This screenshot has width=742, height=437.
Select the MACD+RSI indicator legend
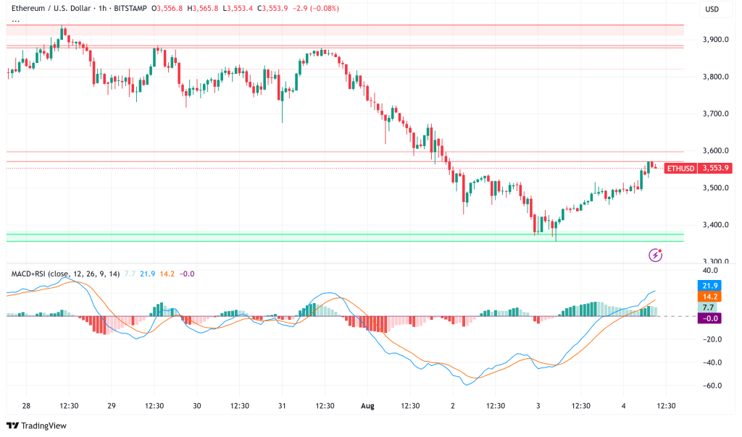pos(65,273)
